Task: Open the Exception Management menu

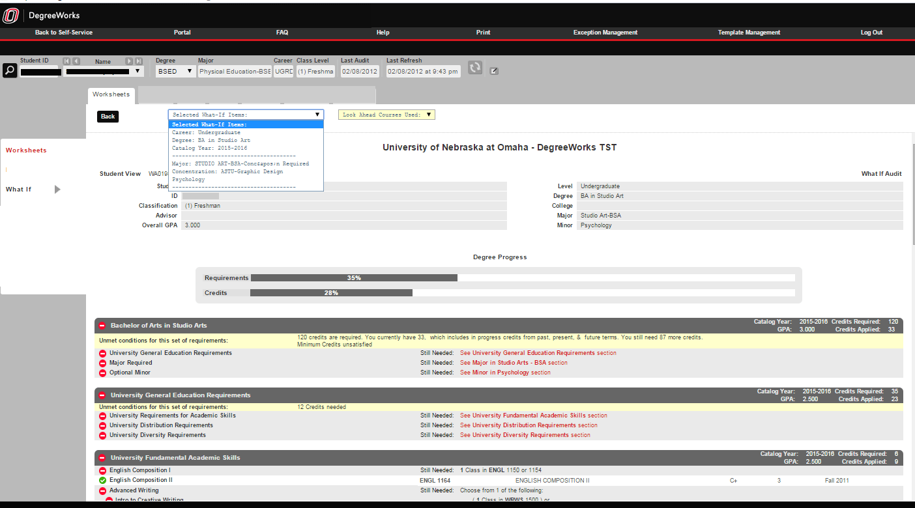Action: click(605, 33)
